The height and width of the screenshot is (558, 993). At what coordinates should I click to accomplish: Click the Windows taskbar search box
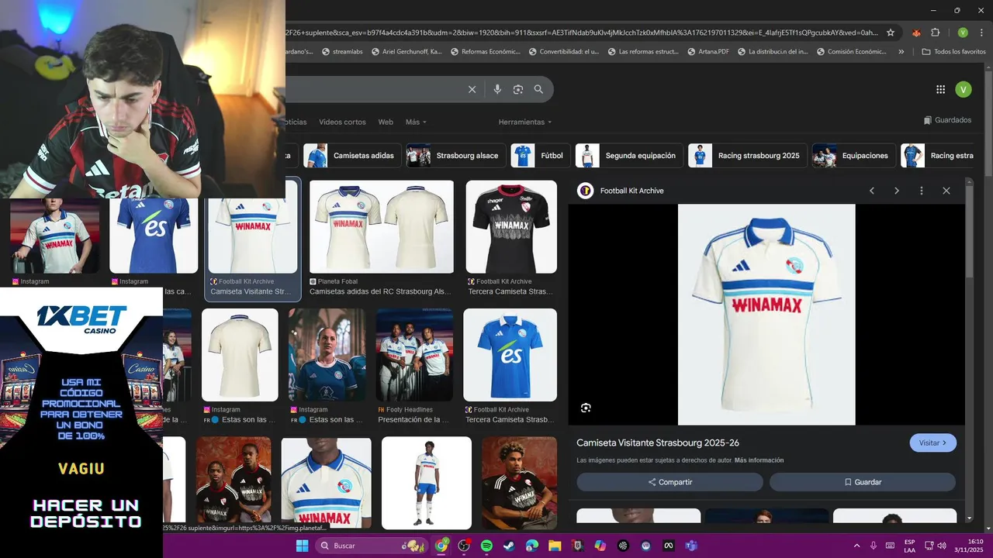click(x=372, y=546)
